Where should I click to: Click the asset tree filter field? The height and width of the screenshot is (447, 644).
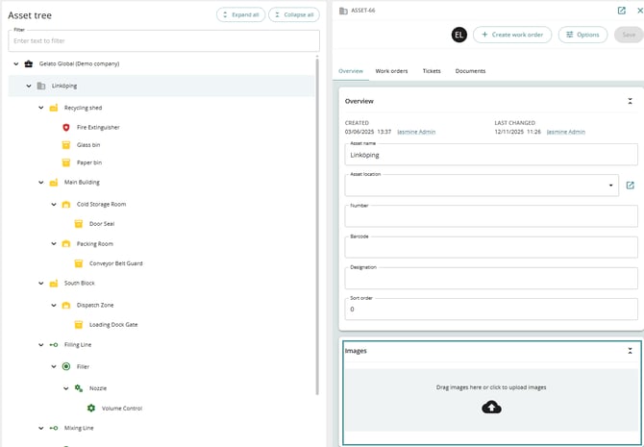pyautogui.click(x=163, y=40)
